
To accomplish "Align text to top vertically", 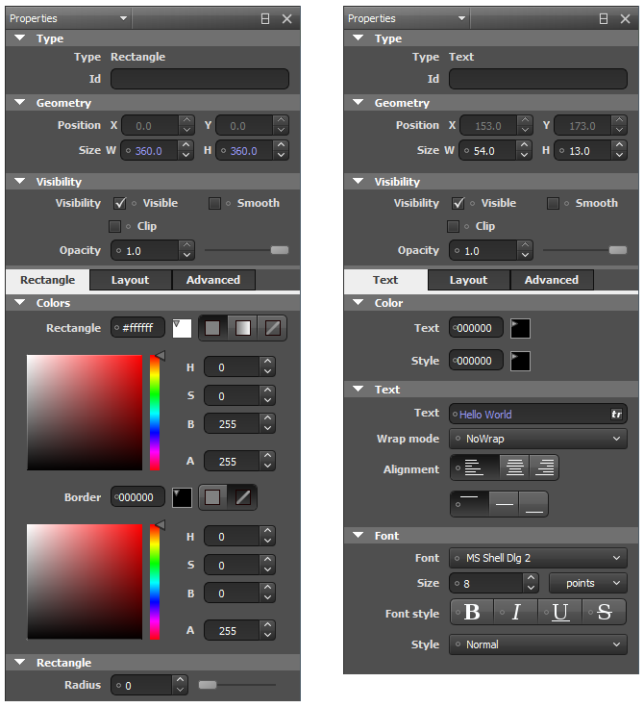I will tap(469, 504).
